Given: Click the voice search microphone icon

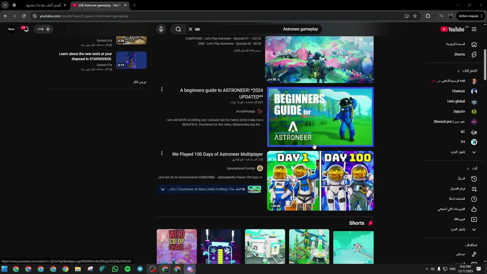Looking at the screenshot, I should 161,29.
